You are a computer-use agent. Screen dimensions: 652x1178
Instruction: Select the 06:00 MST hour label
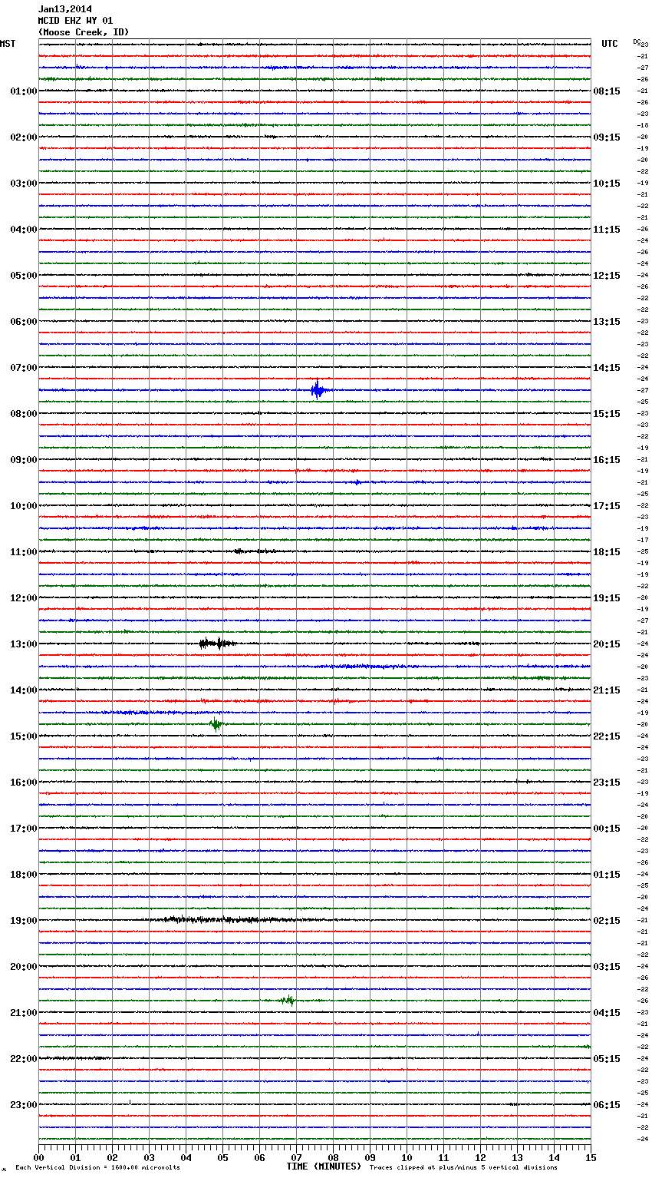pyautogui.click(x=24, y=322)
